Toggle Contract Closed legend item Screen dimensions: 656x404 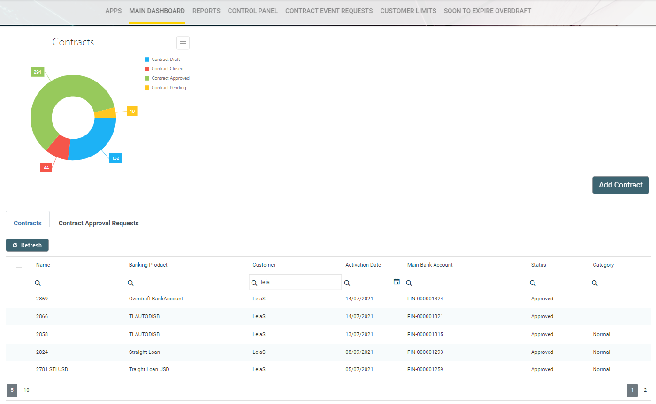167,69
